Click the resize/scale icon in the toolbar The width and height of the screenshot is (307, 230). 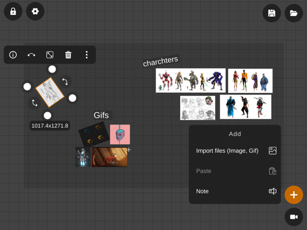[x=49, y=55]
